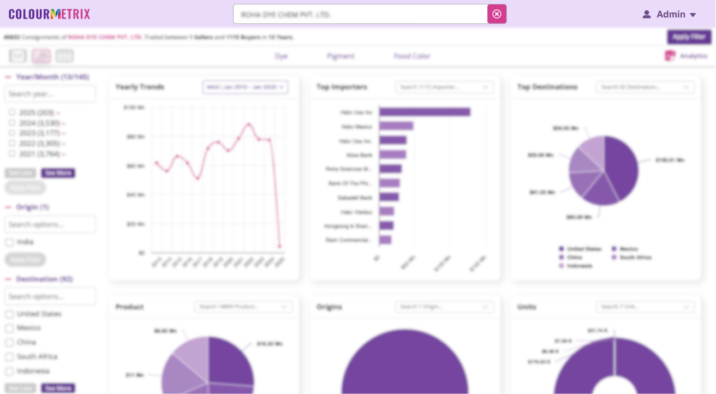Screen dimensions: 716x394
Task: Click the ColourMetrix logo
Action: (x=50, y=14)
